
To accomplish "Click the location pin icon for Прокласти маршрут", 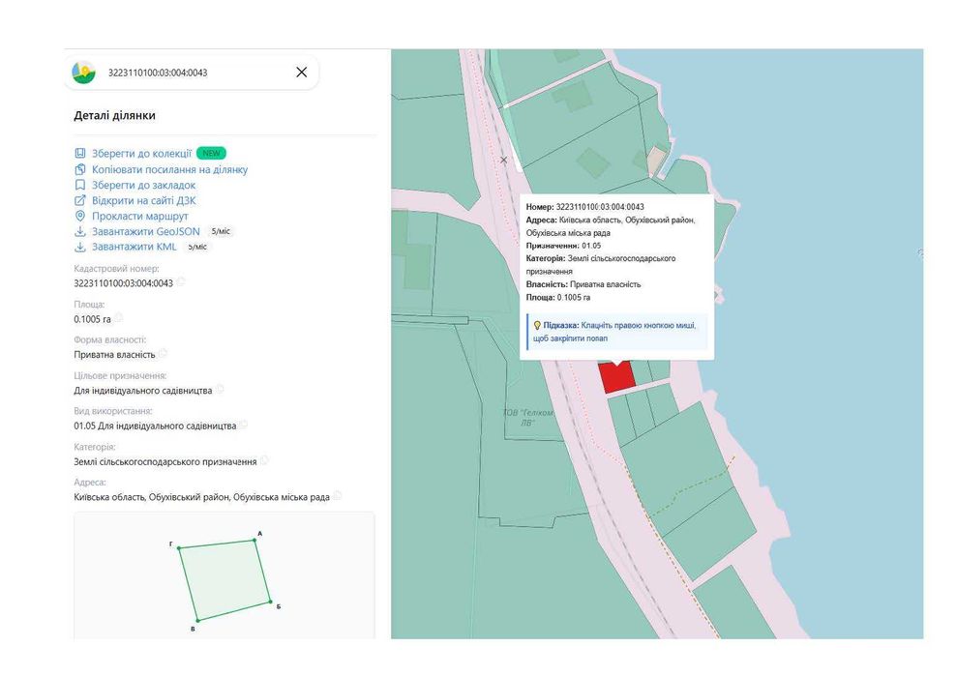I will (80, 216).
